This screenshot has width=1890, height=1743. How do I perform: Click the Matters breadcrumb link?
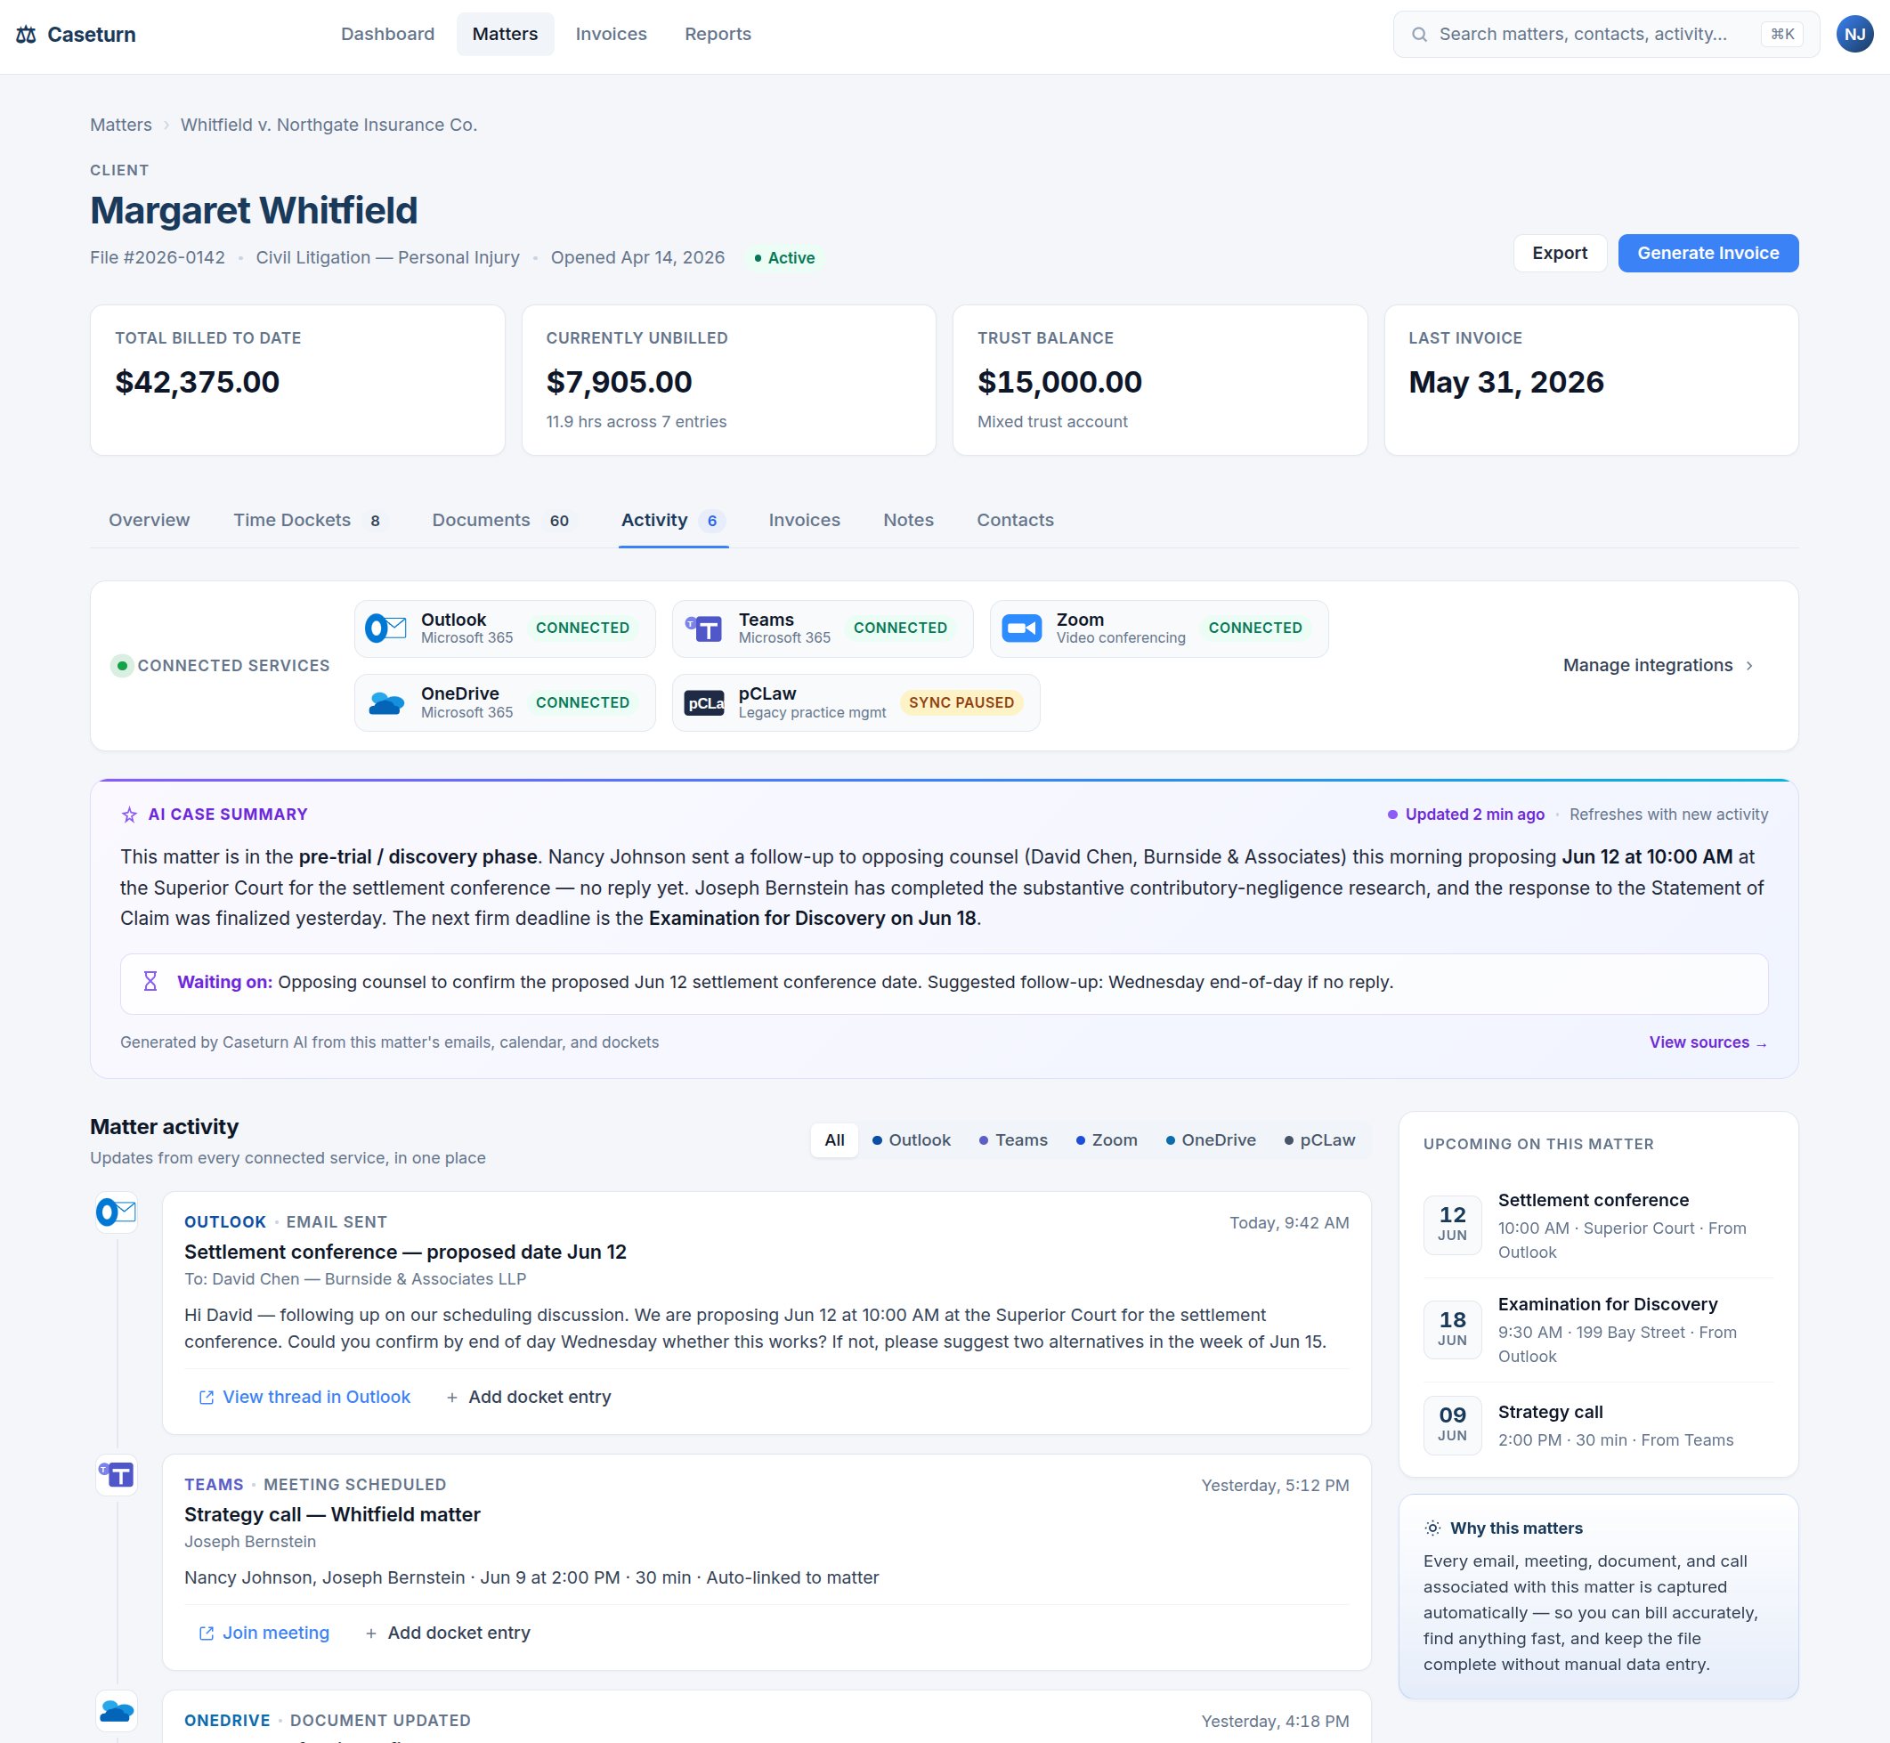pyautogui.click(x=121, y=126)
